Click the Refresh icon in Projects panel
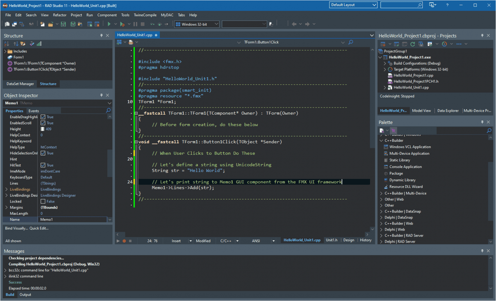 pos(412,44)
